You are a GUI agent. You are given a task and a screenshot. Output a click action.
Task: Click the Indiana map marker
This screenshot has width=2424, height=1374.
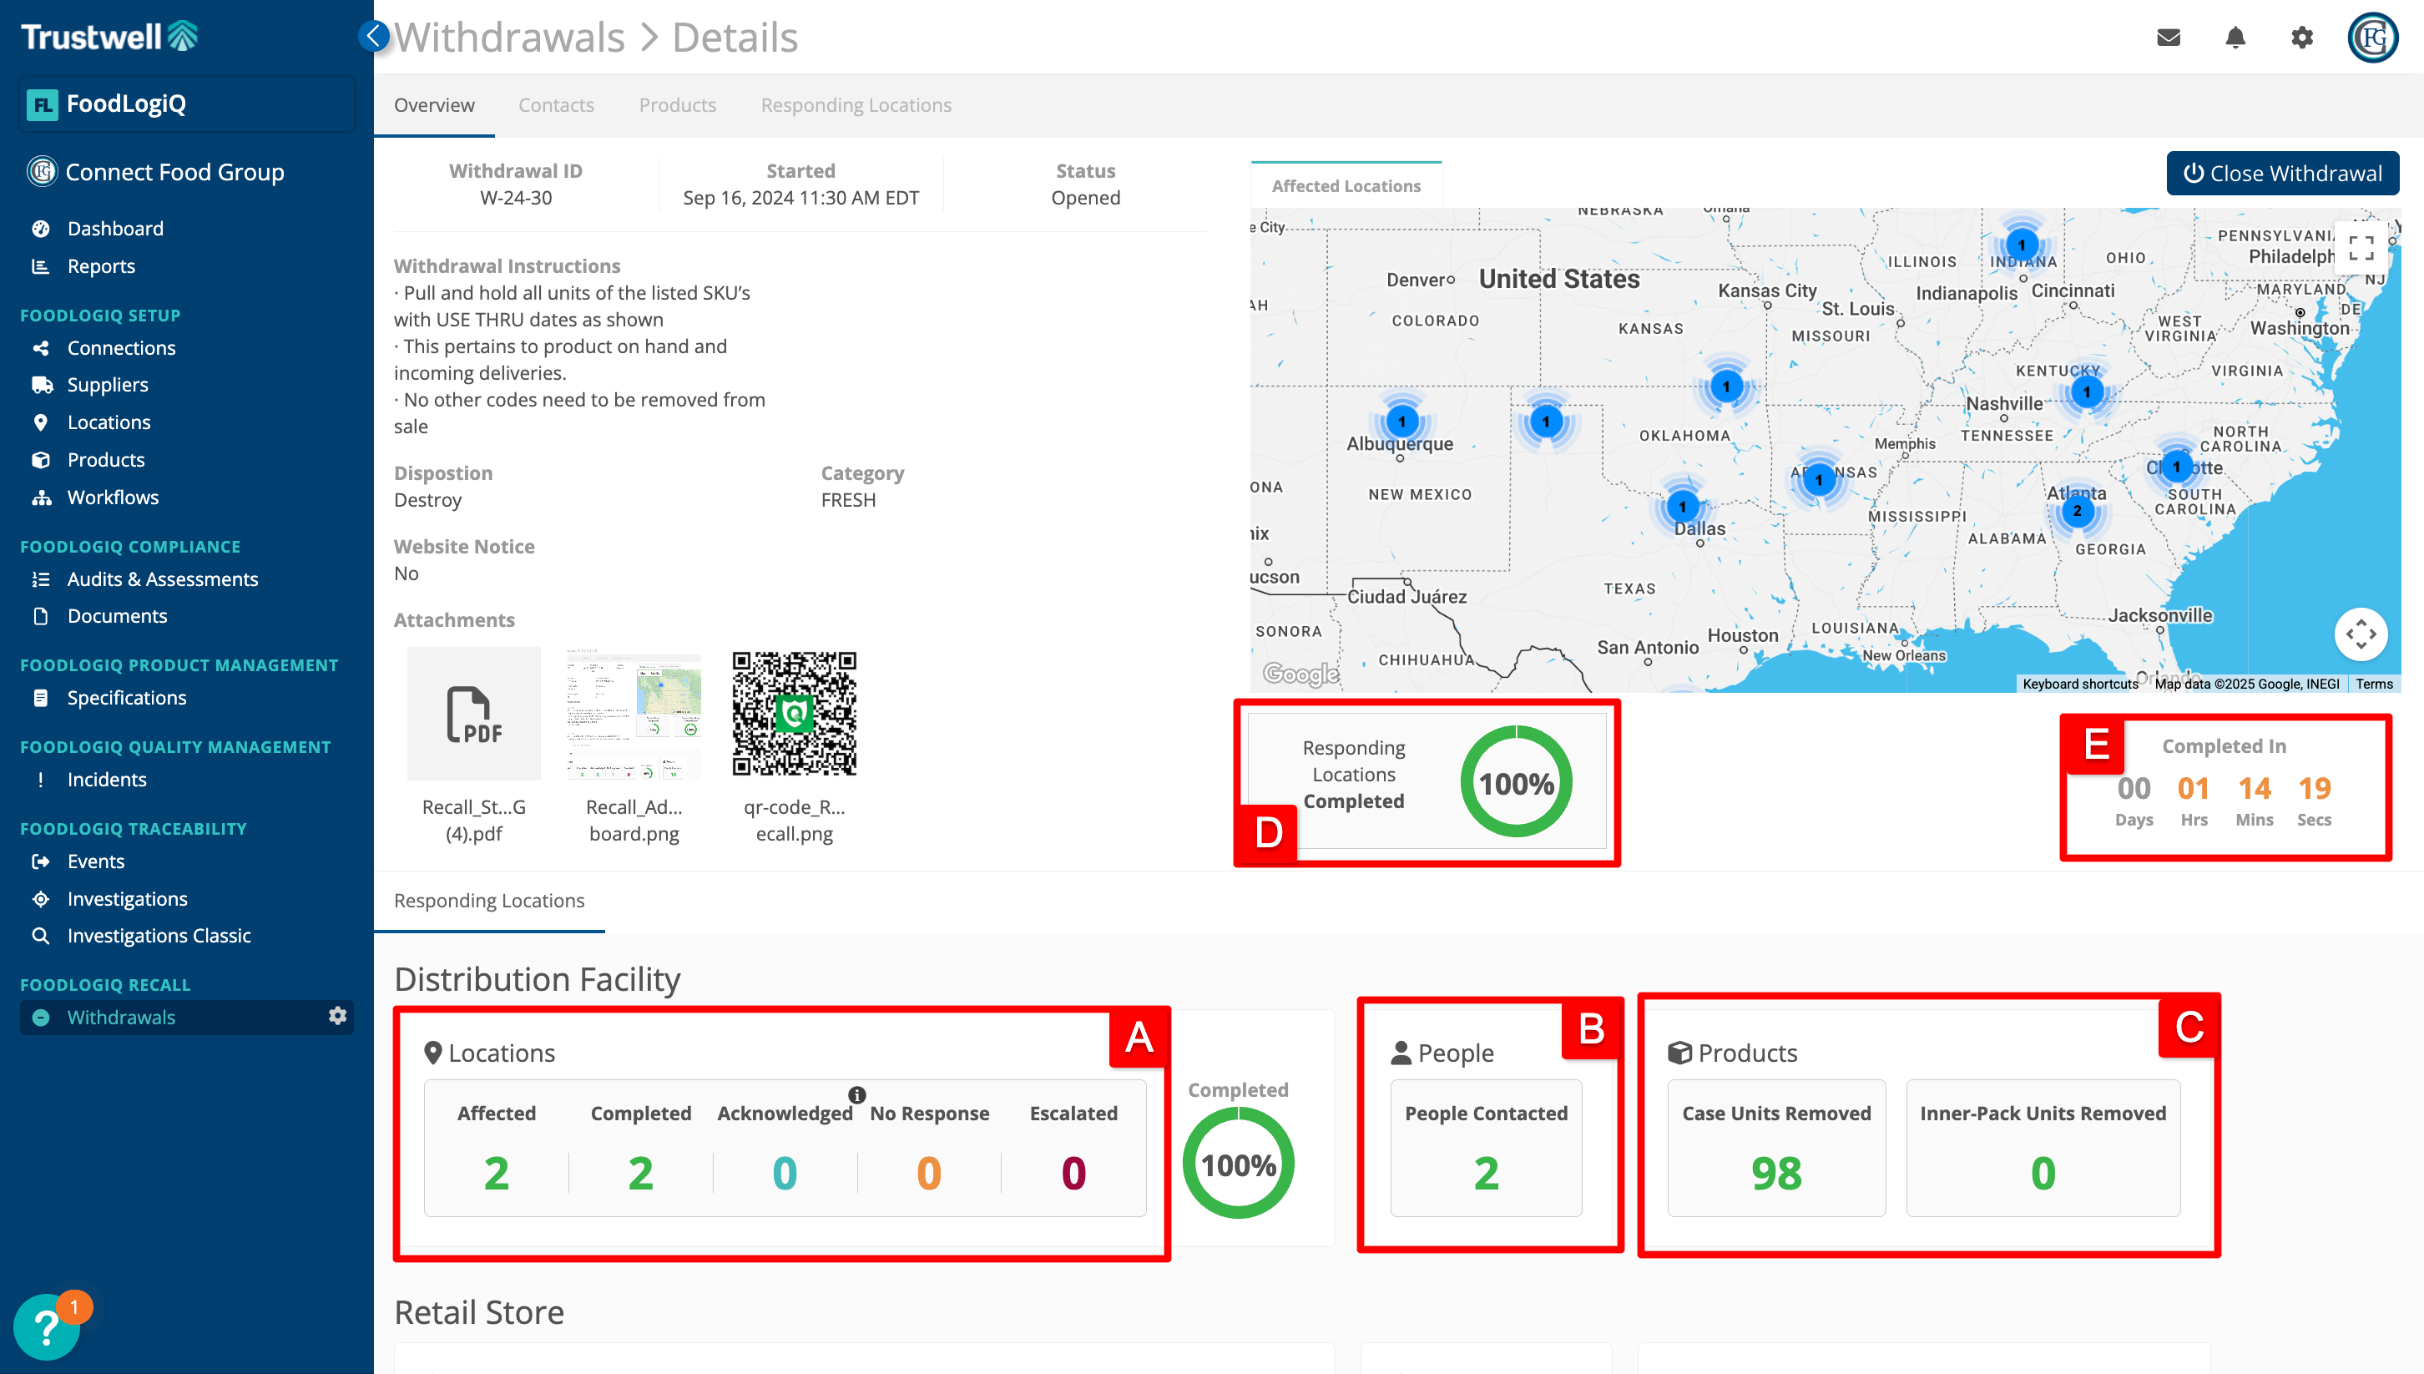[x=2021, y=245]
